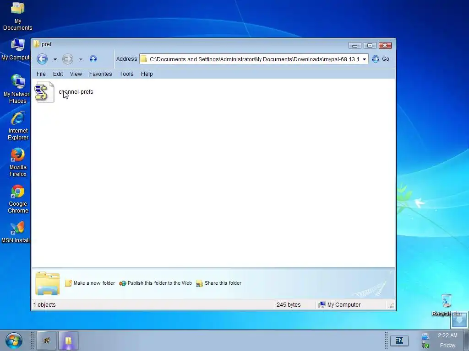Viewport: 469px width, 351px height.
Task: Select the channel-prefs file name
Action: click(76, 91)
